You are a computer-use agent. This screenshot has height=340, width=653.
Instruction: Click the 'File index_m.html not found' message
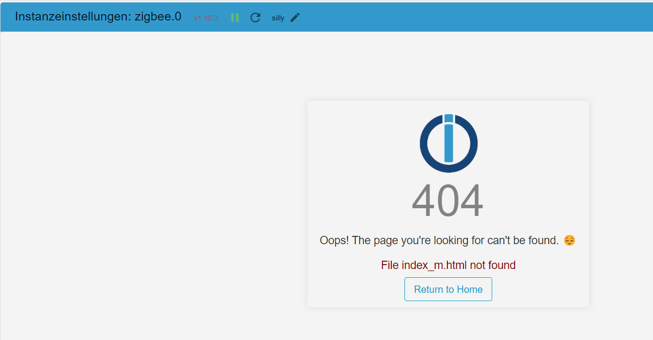pos(448,265)
